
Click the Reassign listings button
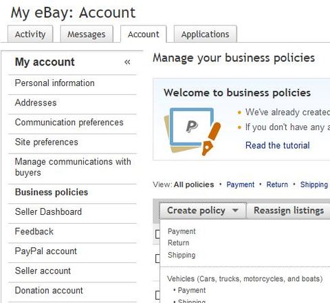click(289, 211)
